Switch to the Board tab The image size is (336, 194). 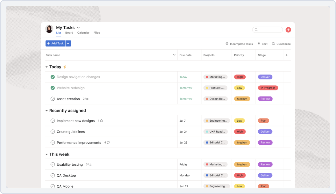[69, 33]
